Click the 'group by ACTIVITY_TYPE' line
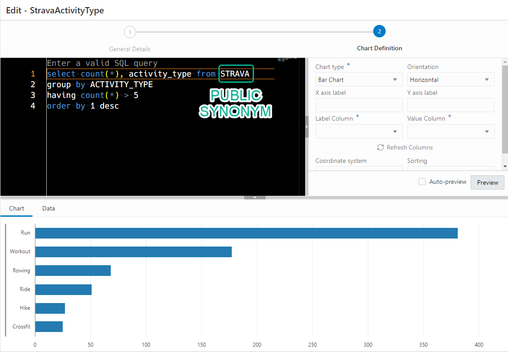This screenshot has height=352, width=508. (100, 85)
